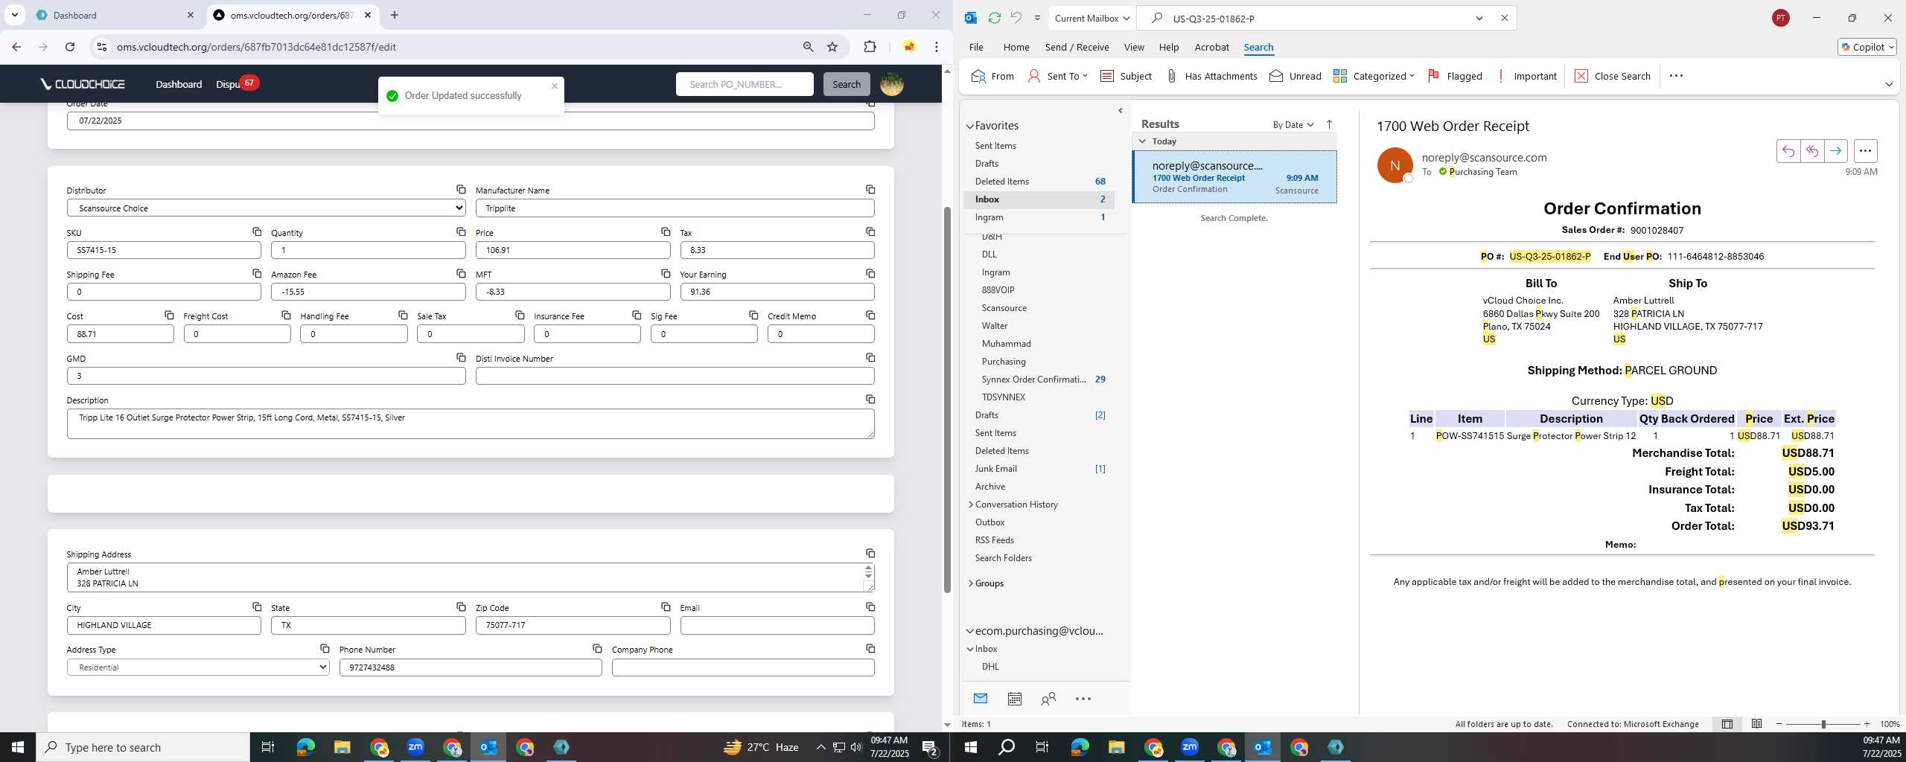Copy the Tax field value

point(870,232)
